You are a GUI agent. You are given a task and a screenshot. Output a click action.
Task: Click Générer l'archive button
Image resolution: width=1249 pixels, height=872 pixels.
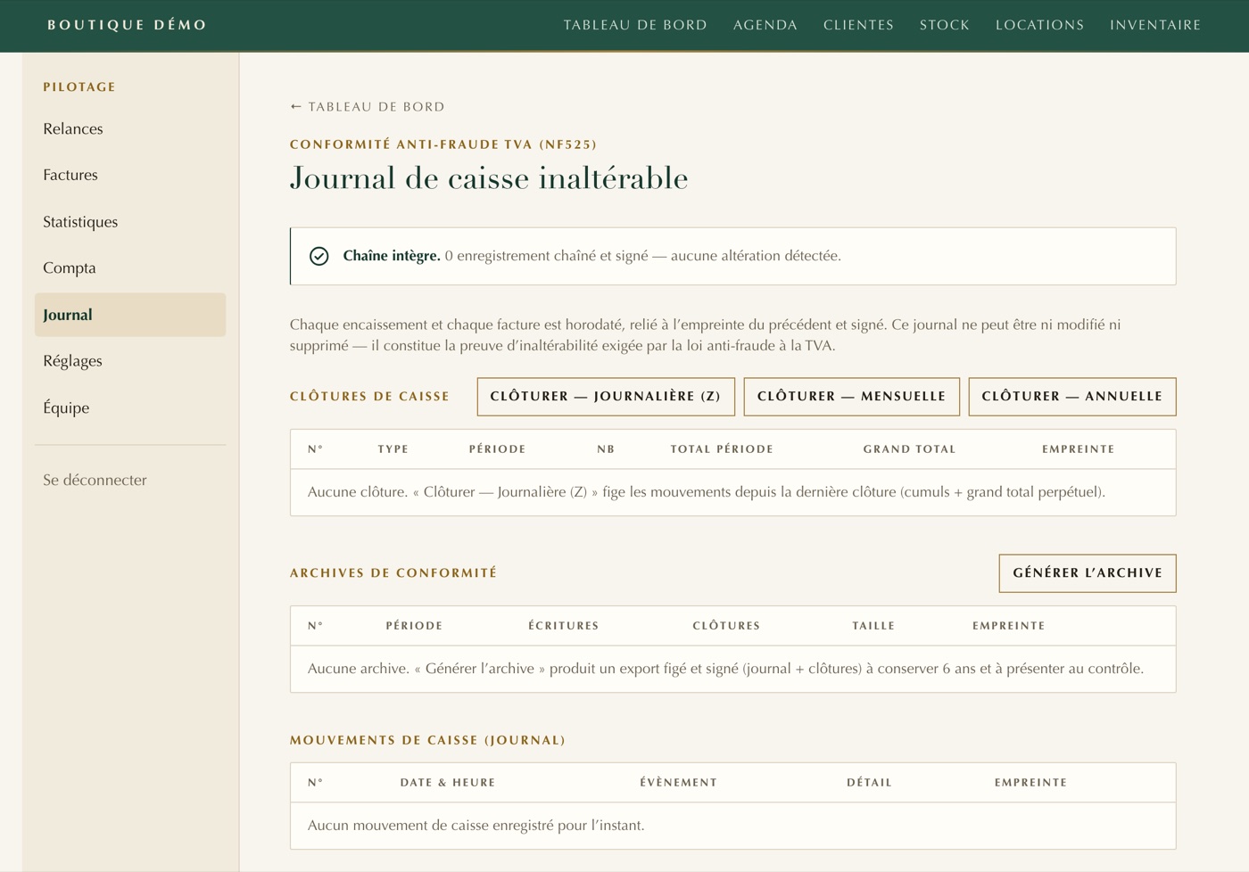pos(1088,573)
